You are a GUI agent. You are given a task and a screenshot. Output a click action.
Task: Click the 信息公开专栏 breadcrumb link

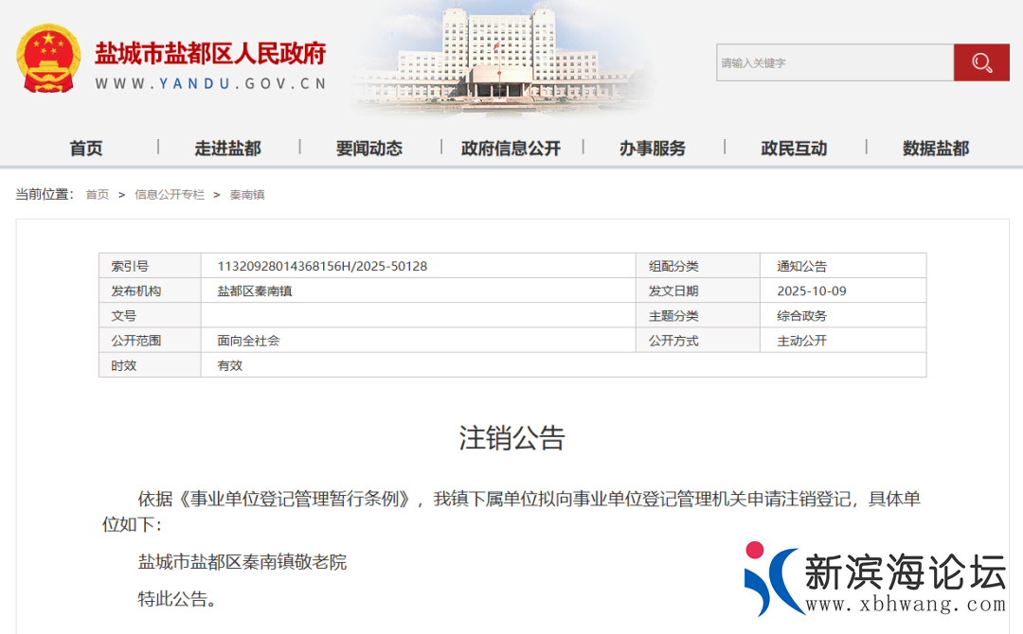tap(170, 194)
